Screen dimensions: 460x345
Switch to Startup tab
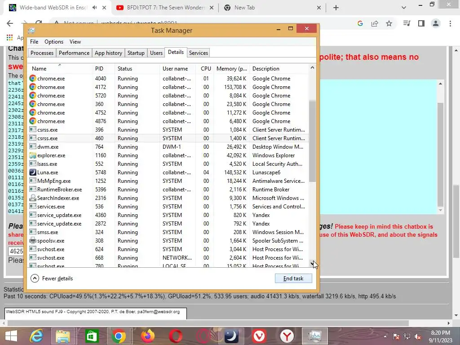click(136, 53)
